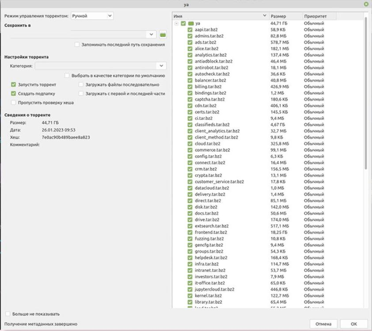372x331 pixels.
Task: Deselect the ads.tar.bz2 checkbox
Action: (190, 42)
